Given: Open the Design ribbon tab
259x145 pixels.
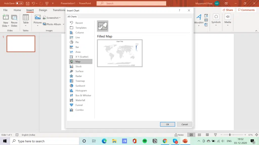Looking at the screenshot, I should point(43,10).
